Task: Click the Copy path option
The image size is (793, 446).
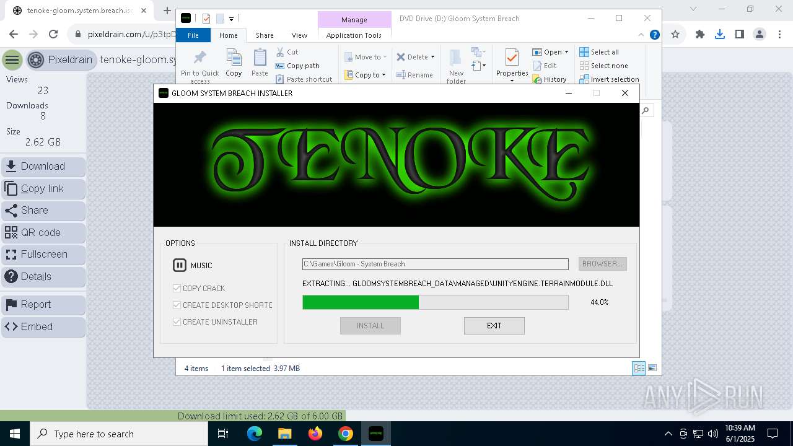Action: [x=297, y=66]
